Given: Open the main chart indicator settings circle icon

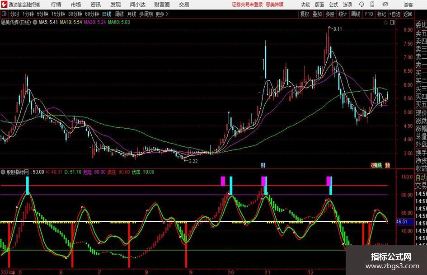Looking at the screenshot, I should click(35, 22).
